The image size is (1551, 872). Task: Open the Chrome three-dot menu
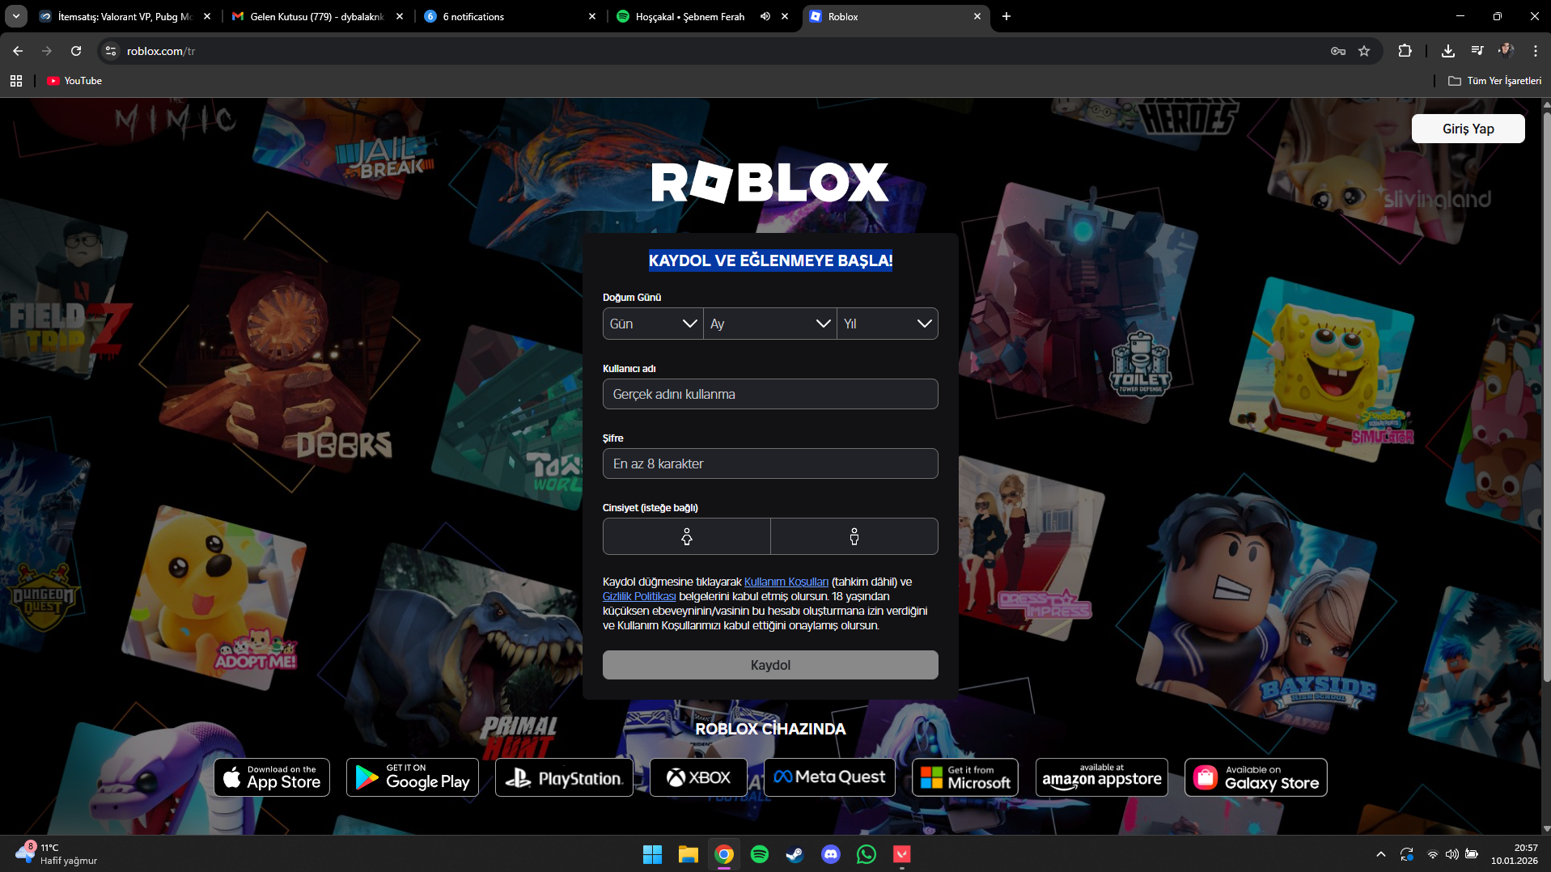tap(1536, 51)
